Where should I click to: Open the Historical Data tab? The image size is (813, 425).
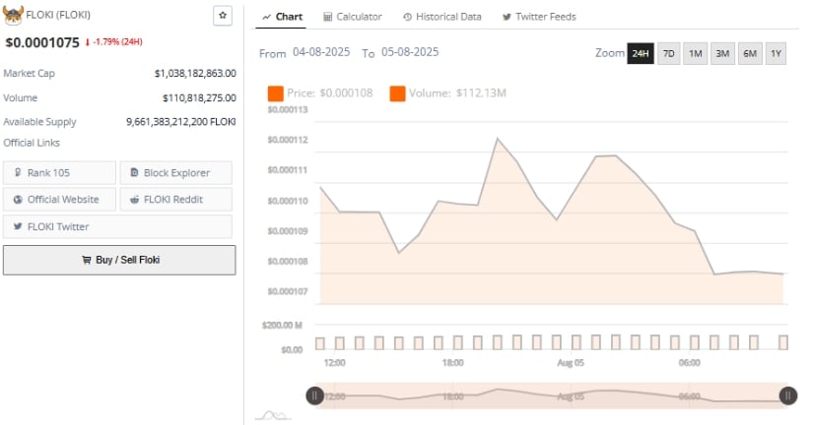442,17
